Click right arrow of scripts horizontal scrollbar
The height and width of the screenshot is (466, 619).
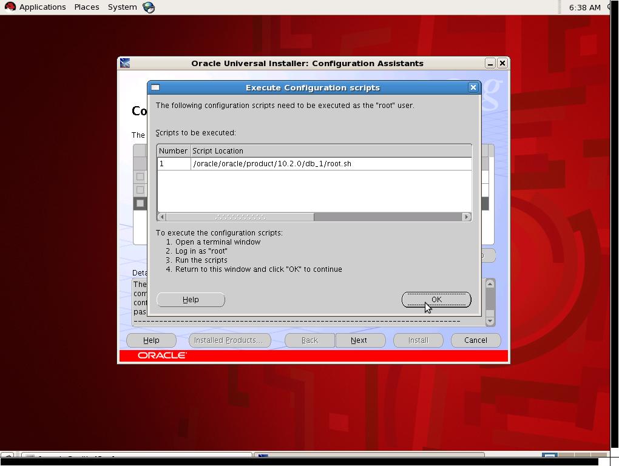tap(467, 217)
